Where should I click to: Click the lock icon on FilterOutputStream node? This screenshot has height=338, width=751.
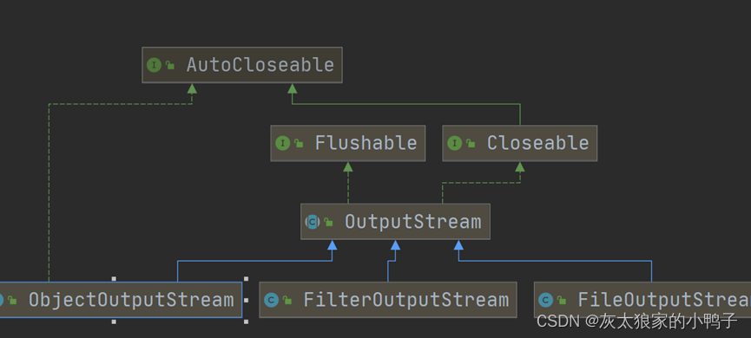(x=287, y=300)
